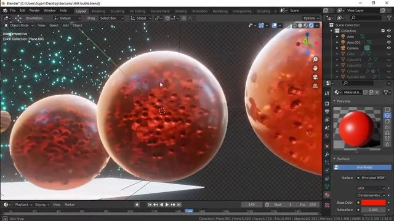Image resolution: width=394 pixels, height=221 pixels.
Task: Toggle Collection exclude checkbox in outliner
Action: [383, 31]
